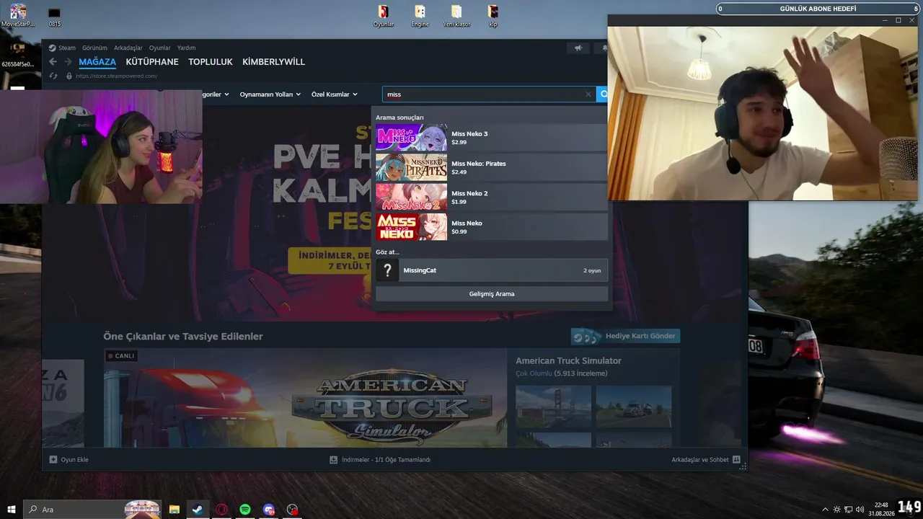Open the American Truck Simulator title link
Viewport: 923px width, 519px height.
pos(568,360)
